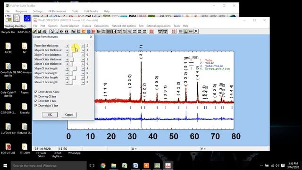Increase Minor X tics thickness with right arrow
The width and height of the screenshot is (302, 170).
(x=83, y=59)
